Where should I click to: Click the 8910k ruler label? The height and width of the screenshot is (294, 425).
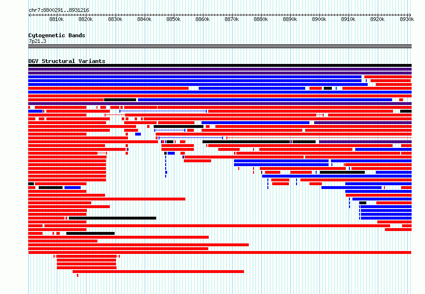348,19
